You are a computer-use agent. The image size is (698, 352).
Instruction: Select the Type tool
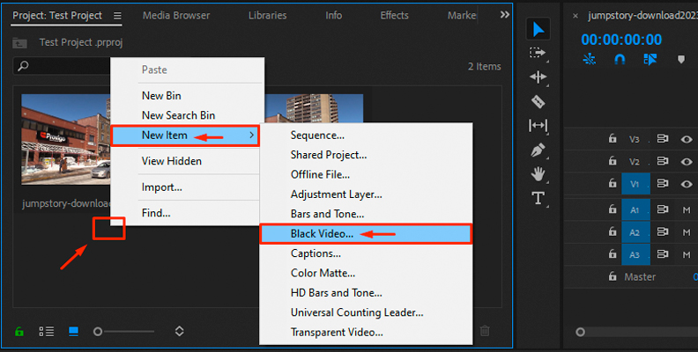point(538,199)
